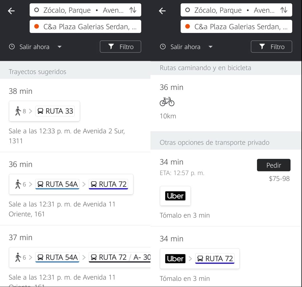Tap the C&a Plaza Galerias Serdan destination field
Viewport: 302px width, 287px height.
85,27
